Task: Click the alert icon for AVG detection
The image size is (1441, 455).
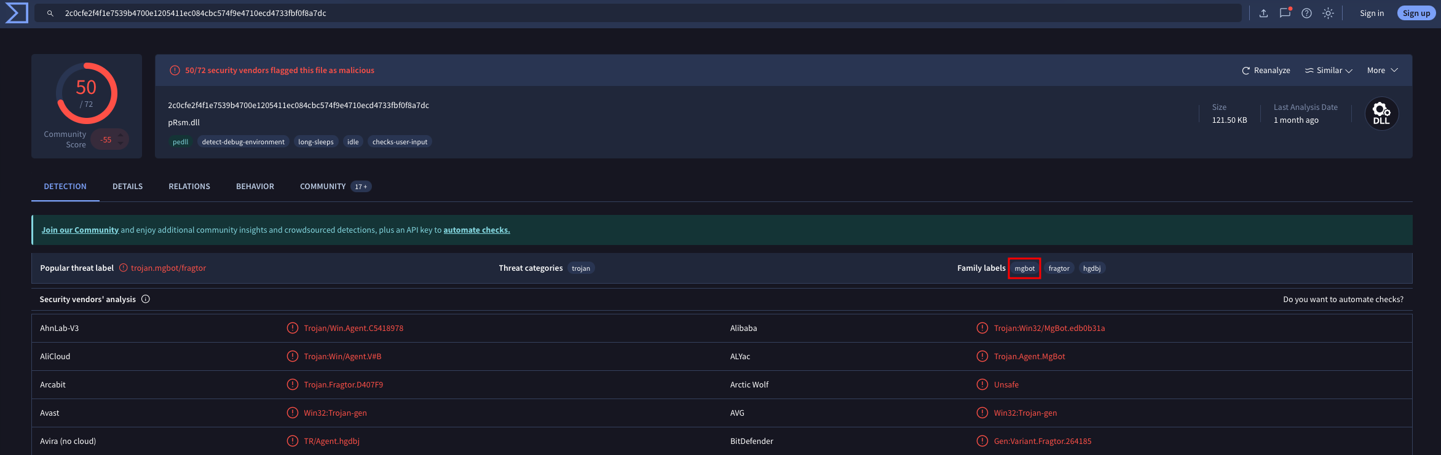Action: pos(982,413)
